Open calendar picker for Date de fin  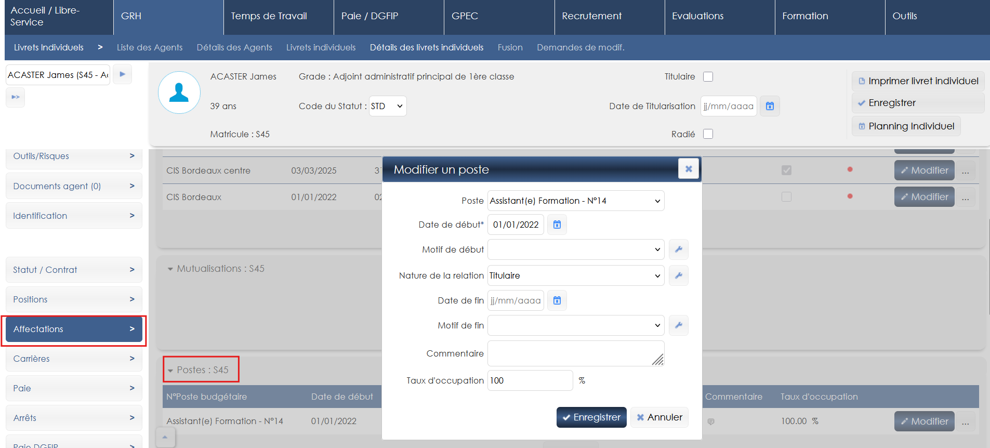(x=557, y=300)
